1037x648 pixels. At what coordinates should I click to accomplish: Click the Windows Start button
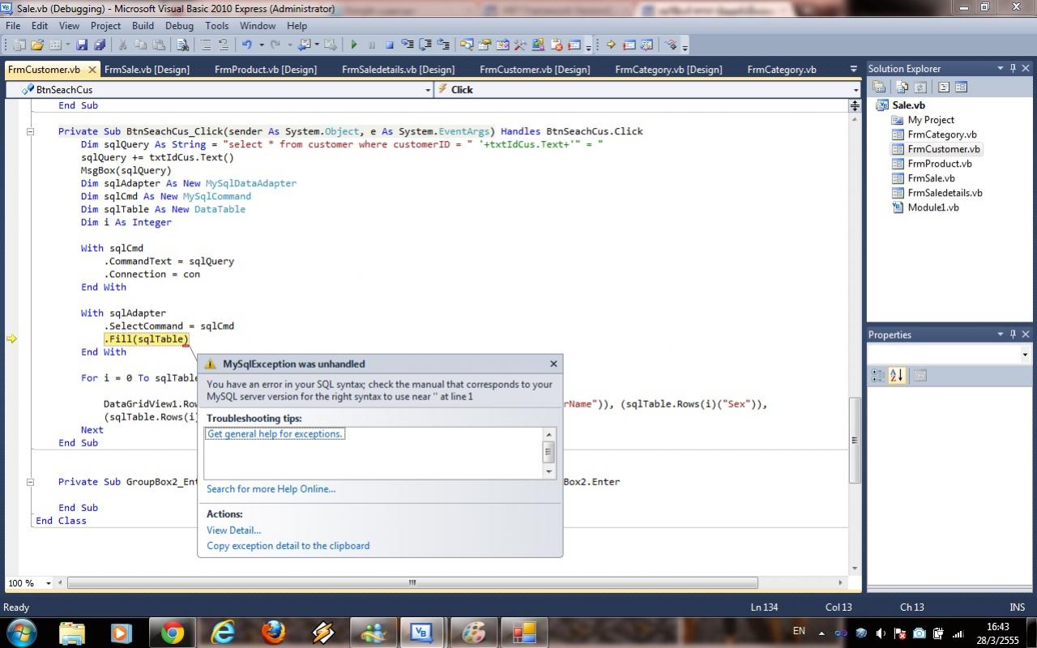(20, 633)
